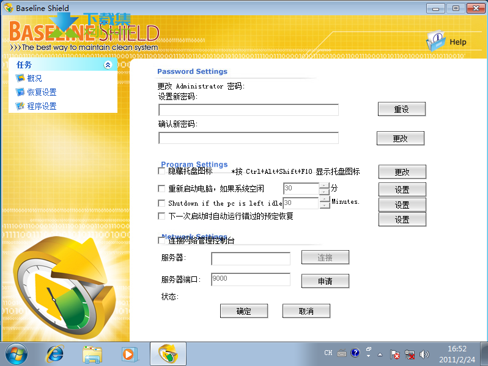Click the 恢复设置 icon in sidebar
Image resolution: width=488 pixels, height=366 pixels.
click(20, 92)
